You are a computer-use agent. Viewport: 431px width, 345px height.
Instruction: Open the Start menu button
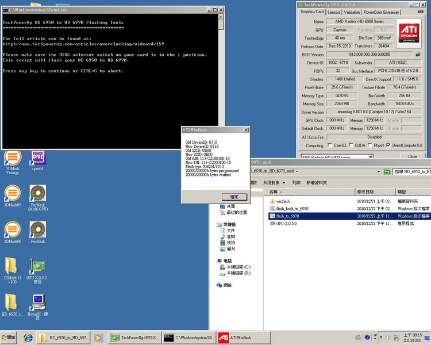point(9,338)
